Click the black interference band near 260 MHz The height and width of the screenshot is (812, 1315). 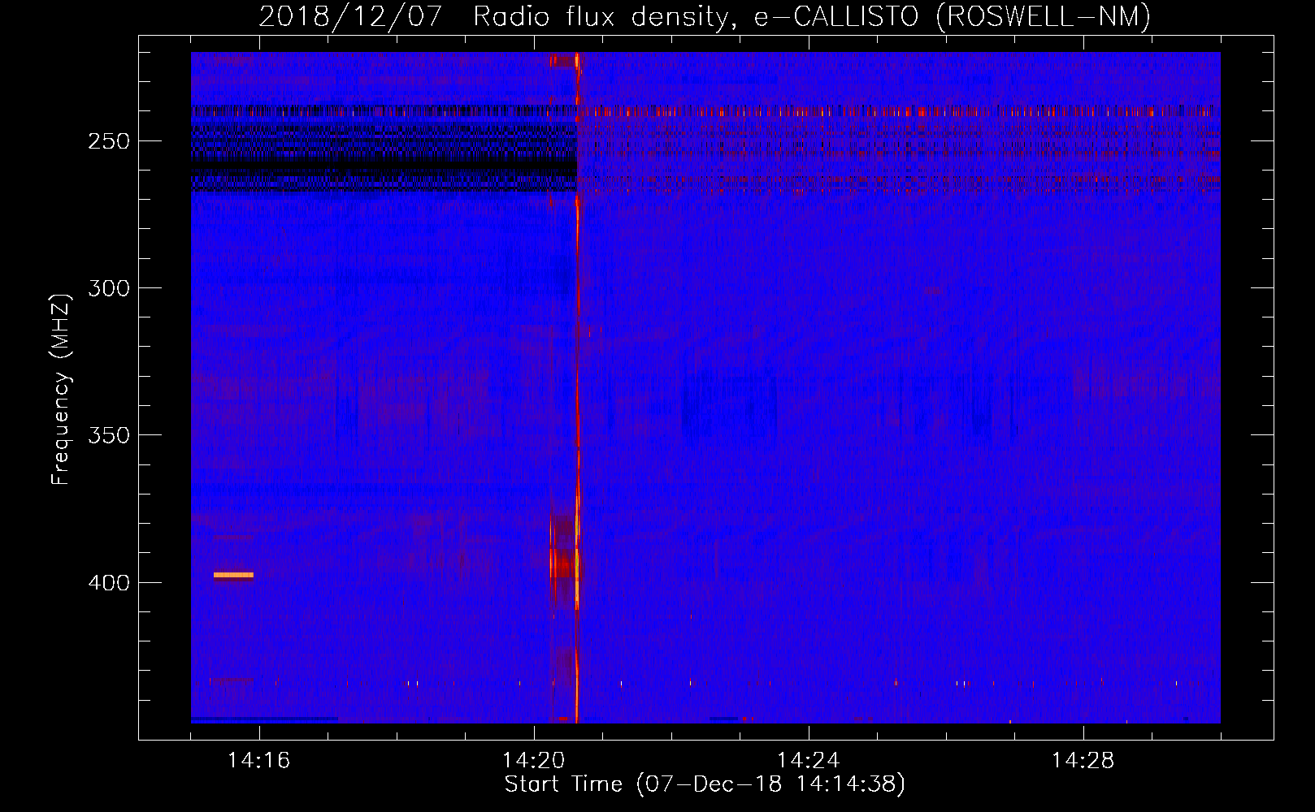[x=384, y=165]
